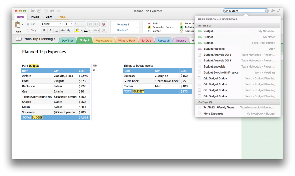Image resolution: width=295 pixels, height=176 pixels.
Task: Switch to the Table ribbon tab
Action: (x=62, y=17)
